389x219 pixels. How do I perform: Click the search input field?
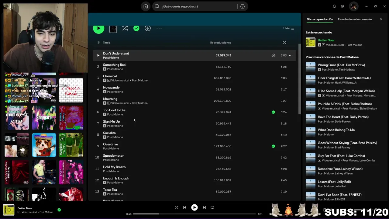click(x=198, y=6)
